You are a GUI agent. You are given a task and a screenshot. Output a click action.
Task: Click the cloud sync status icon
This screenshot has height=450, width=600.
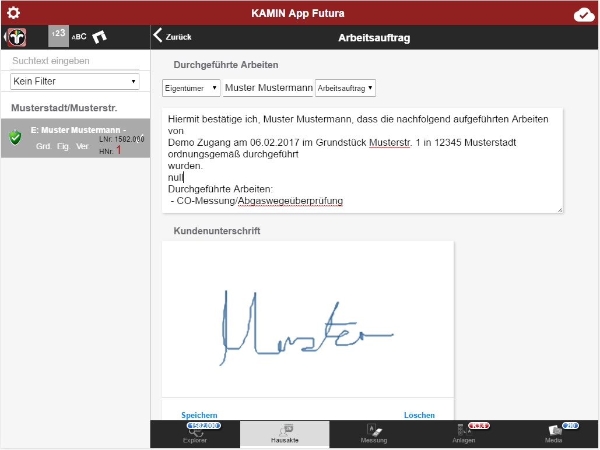(584, 15)
